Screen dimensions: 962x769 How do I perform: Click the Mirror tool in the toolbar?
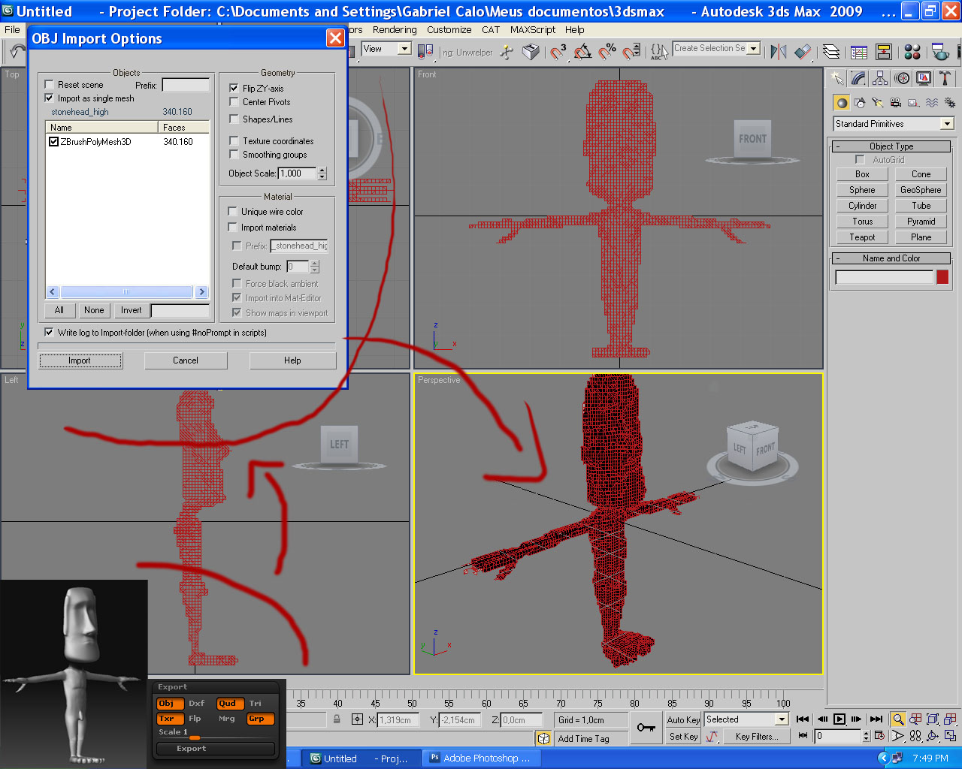[x=779, y=51]
